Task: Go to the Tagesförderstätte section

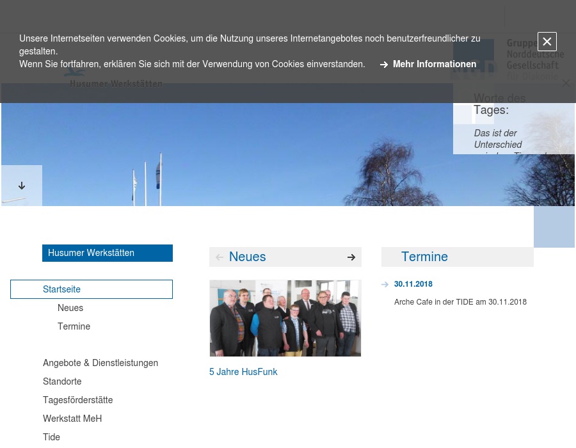Action: 78,400
